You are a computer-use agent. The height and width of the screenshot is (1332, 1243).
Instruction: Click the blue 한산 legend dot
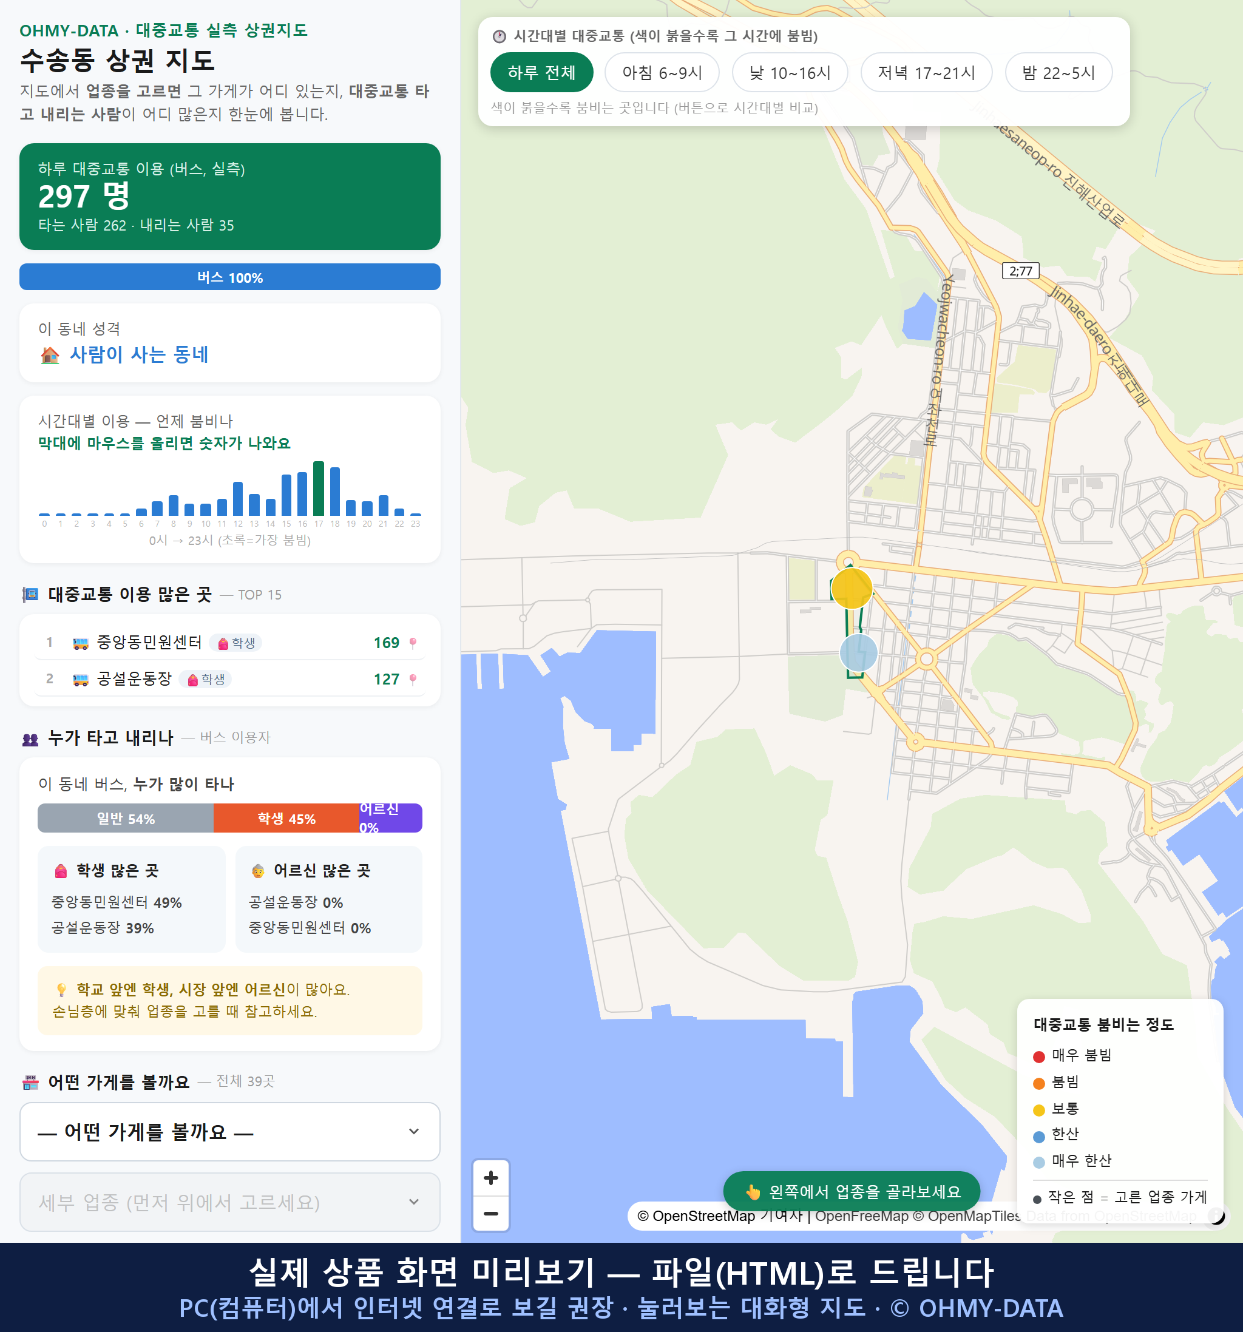pyautogui.click(x=1038, y=1137)
